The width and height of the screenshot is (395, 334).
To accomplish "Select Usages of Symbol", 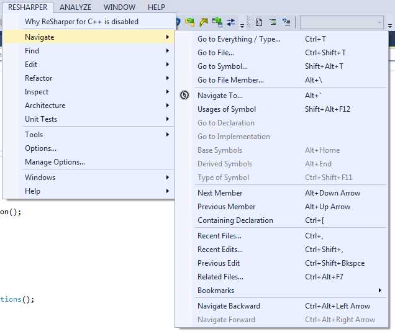I will (x=282, y=109).
